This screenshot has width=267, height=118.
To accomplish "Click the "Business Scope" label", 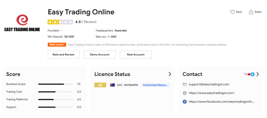I will click(16, 84).
